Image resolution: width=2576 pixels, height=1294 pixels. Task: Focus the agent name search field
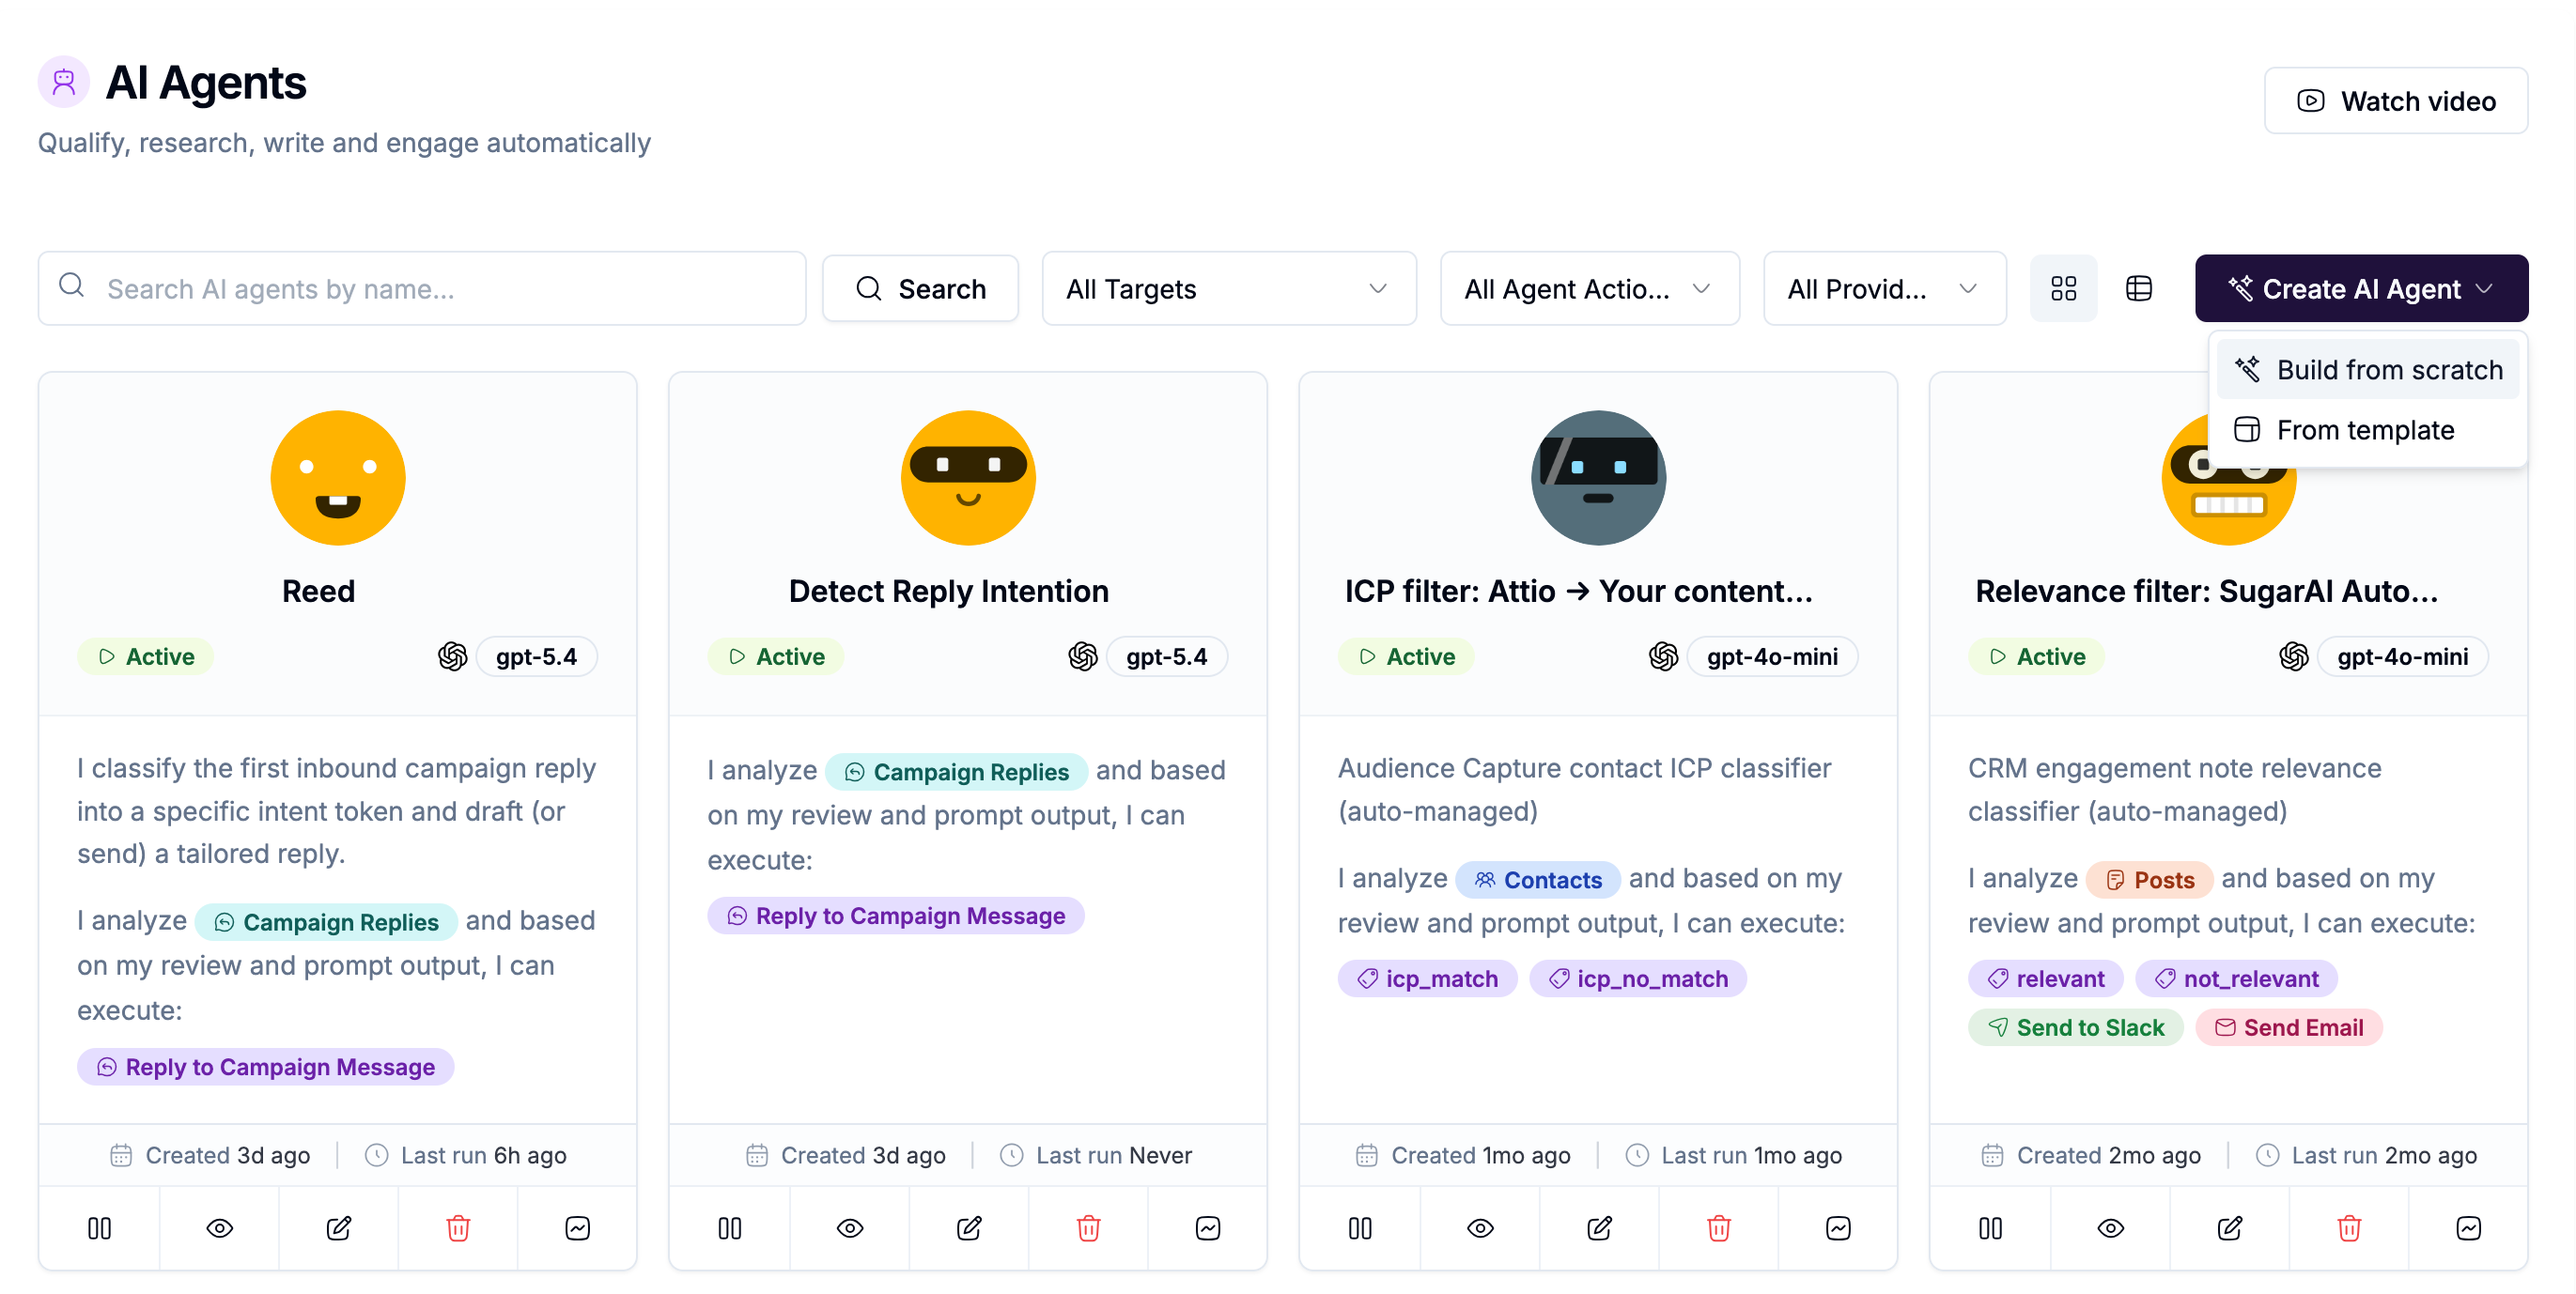(422, 289)
